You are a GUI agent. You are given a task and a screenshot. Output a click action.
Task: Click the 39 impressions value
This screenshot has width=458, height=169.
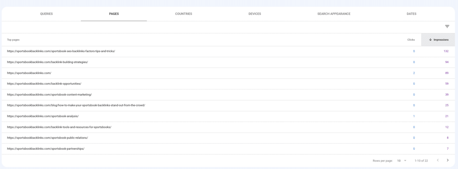pos(447,95)
